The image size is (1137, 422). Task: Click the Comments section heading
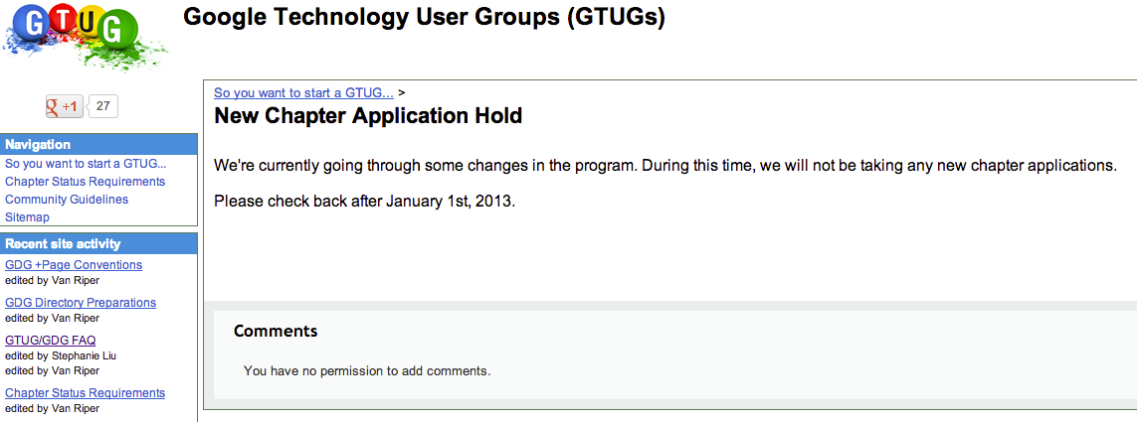point(276,332)
